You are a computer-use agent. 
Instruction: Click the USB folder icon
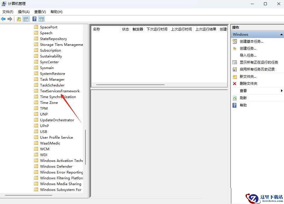coord(36,131)
